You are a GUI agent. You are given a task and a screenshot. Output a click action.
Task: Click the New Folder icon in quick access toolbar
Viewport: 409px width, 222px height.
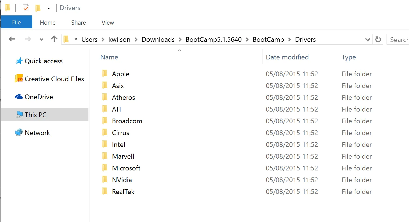click(x=38, y=8)
